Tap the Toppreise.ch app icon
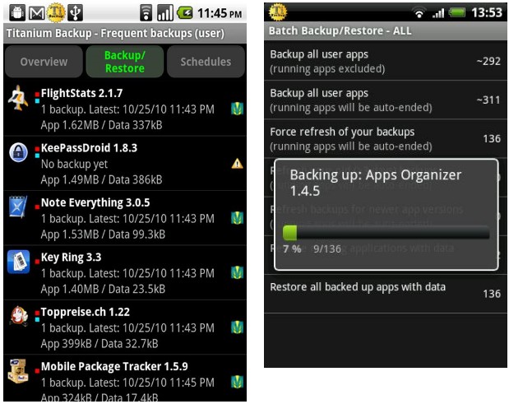This screenshot has height=404, width=509. pyautogui.click(x=19, y=316)
